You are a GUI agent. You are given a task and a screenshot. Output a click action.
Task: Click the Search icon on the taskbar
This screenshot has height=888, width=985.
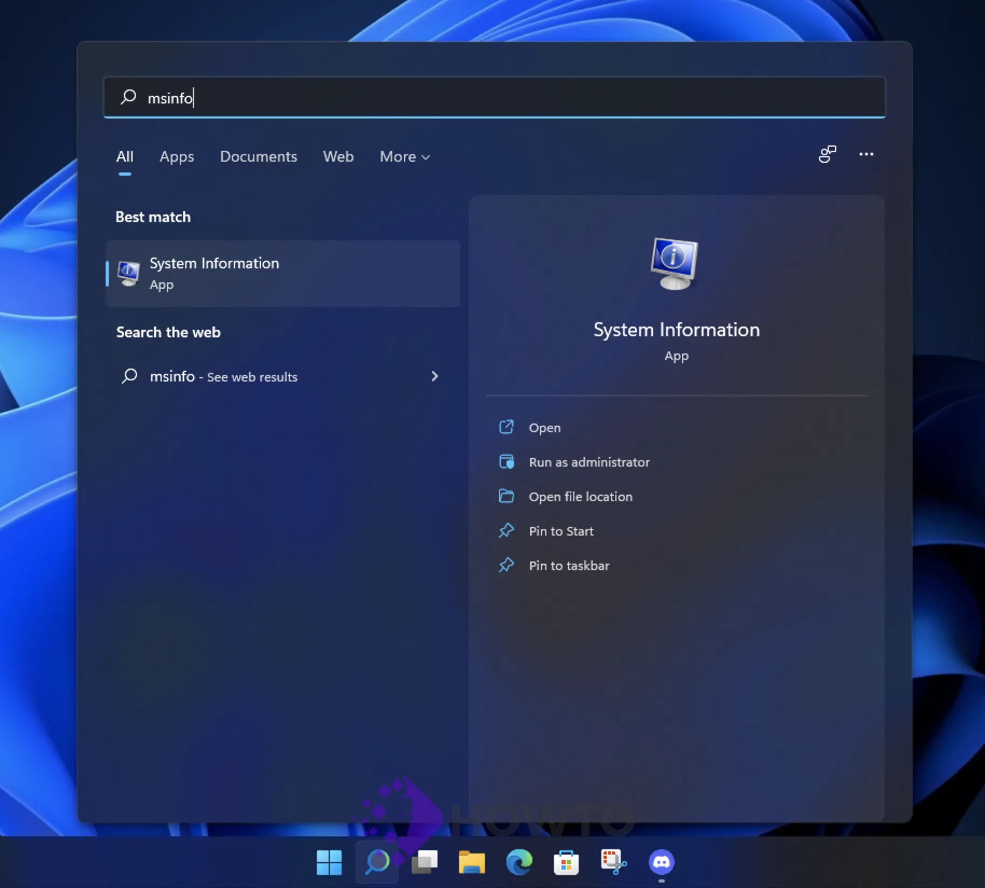pos(377,863)
